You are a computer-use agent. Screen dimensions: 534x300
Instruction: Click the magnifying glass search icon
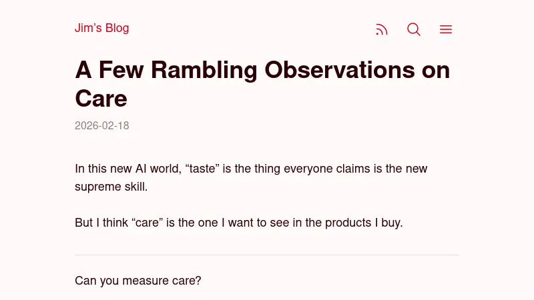[414, 29]
